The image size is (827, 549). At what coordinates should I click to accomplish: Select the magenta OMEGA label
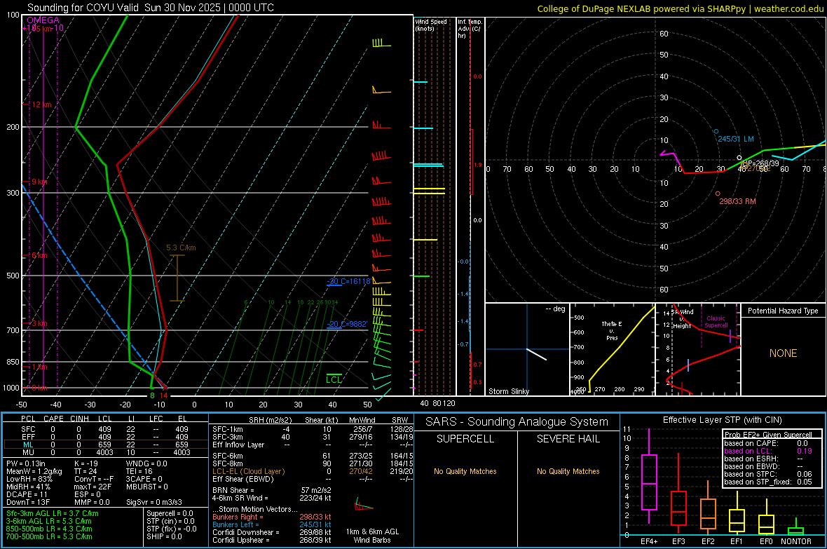point(43,20)
